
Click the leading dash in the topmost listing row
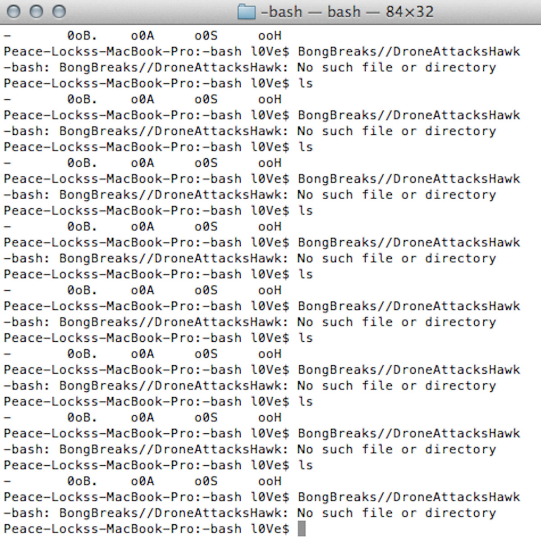pyautogui.click(x=8, y=36)
